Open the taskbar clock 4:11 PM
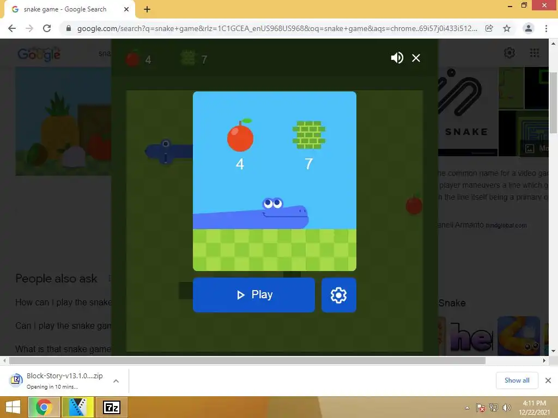The width and height of the screenshot is (558, 418). [534, 407]
